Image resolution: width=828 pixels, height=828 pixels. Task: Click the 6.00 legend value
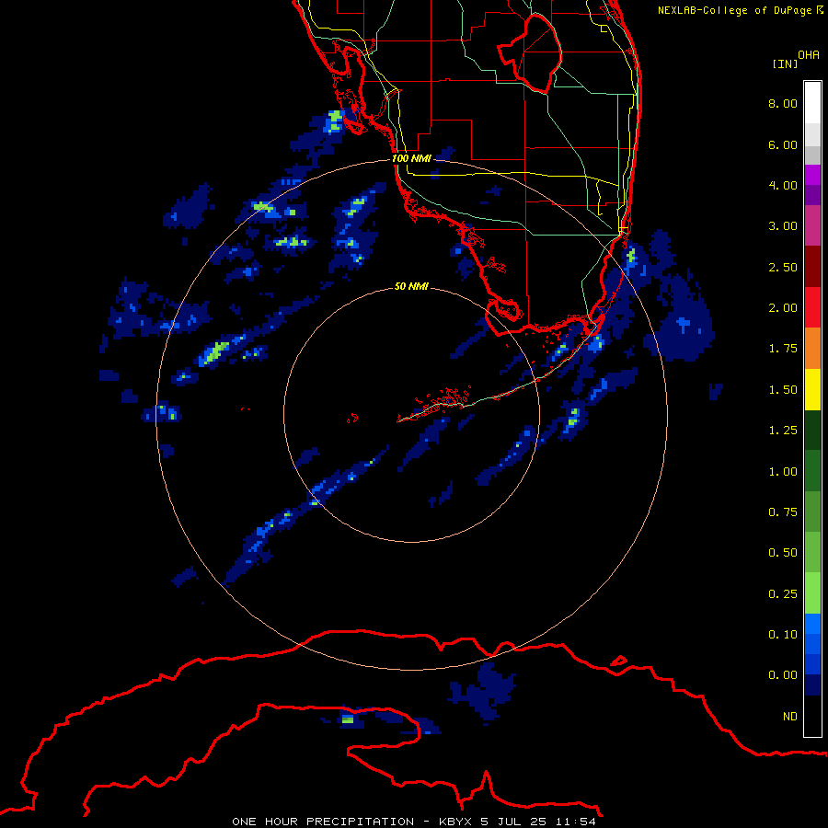[x=783, y=144]
